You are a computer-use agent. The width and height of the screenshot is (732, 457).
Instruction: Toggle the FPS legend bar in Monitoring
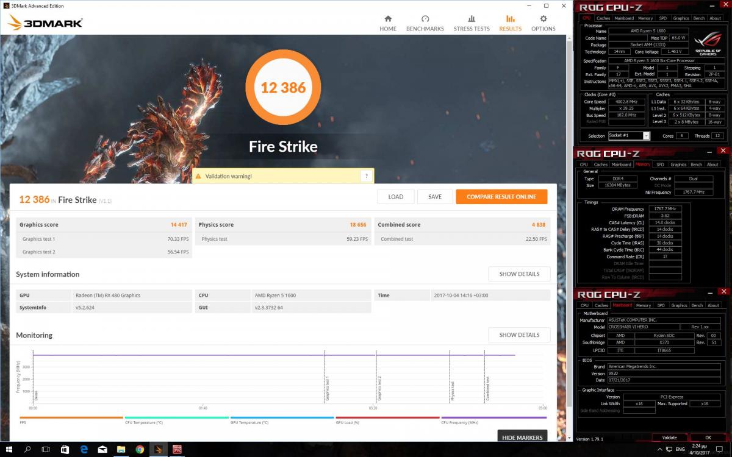[71, 418]
